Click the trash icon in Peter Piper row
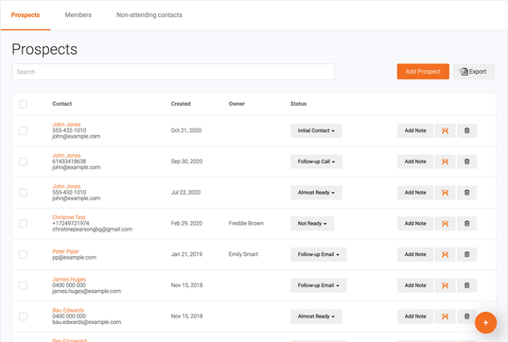Viewport: 508px width, 342px height. 467,255
